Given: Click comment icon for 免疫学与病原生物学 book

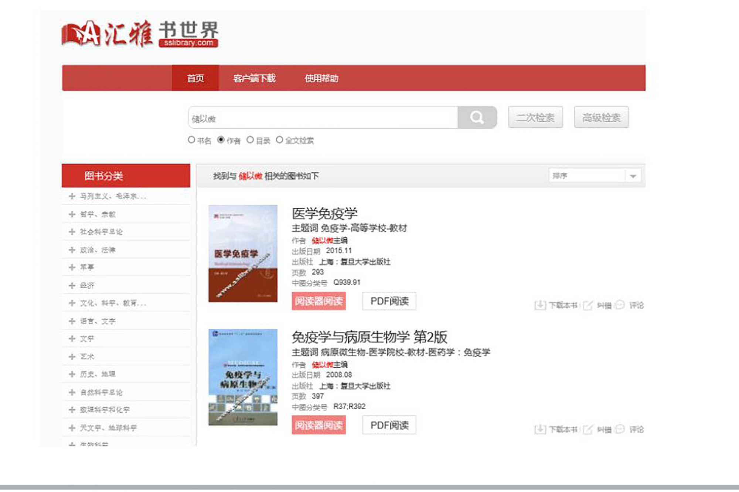Looking at the screenshot, I should 620,429.
